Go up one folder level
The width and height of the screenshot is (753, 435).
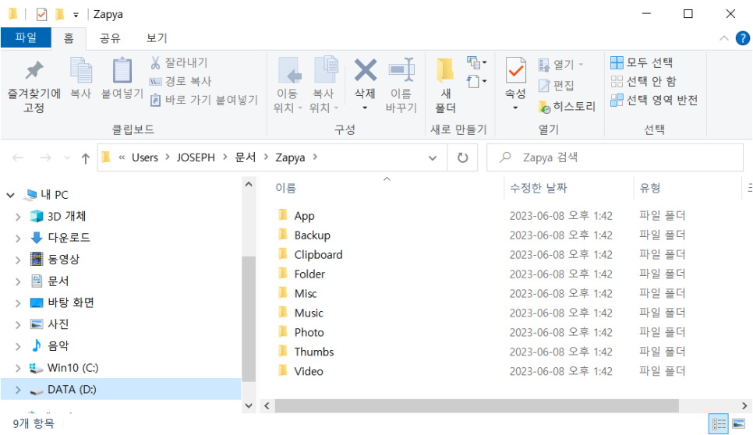86,158
